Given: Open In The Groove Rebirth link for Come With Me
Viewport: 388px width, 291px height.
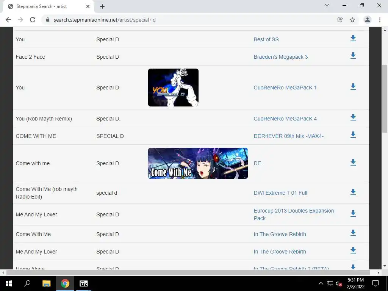Looking at the screenshot, I should 280,234.
